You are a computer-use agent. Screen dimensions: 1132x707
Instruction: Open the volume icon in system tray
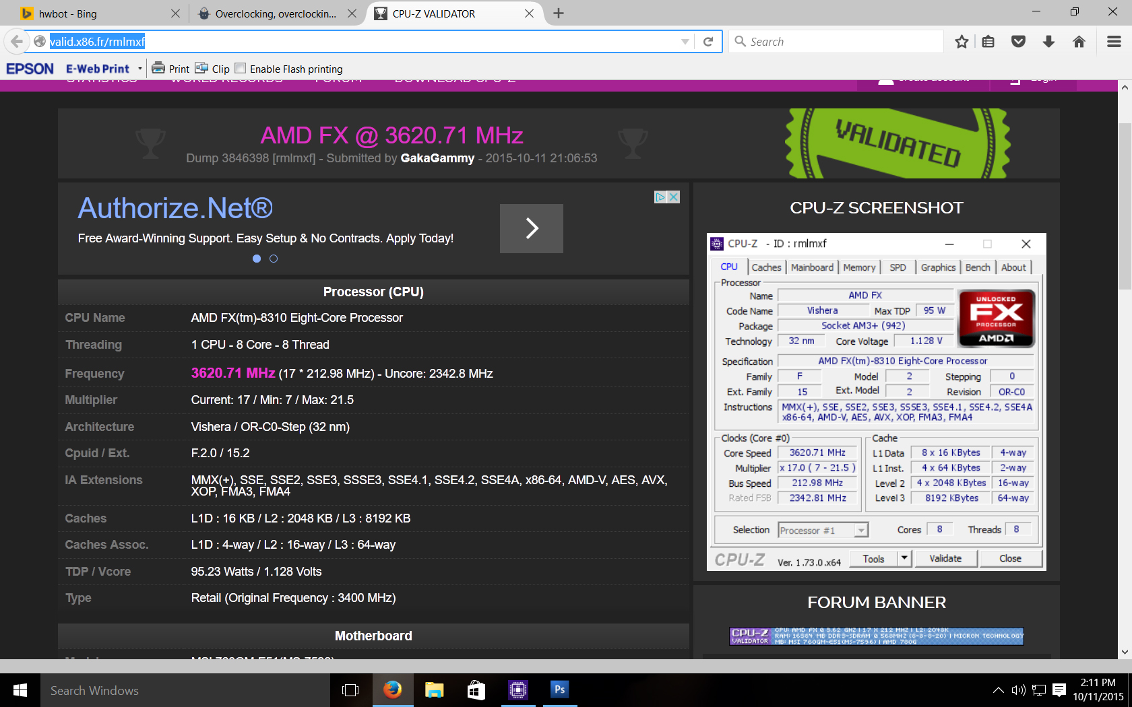(1018, 690)
